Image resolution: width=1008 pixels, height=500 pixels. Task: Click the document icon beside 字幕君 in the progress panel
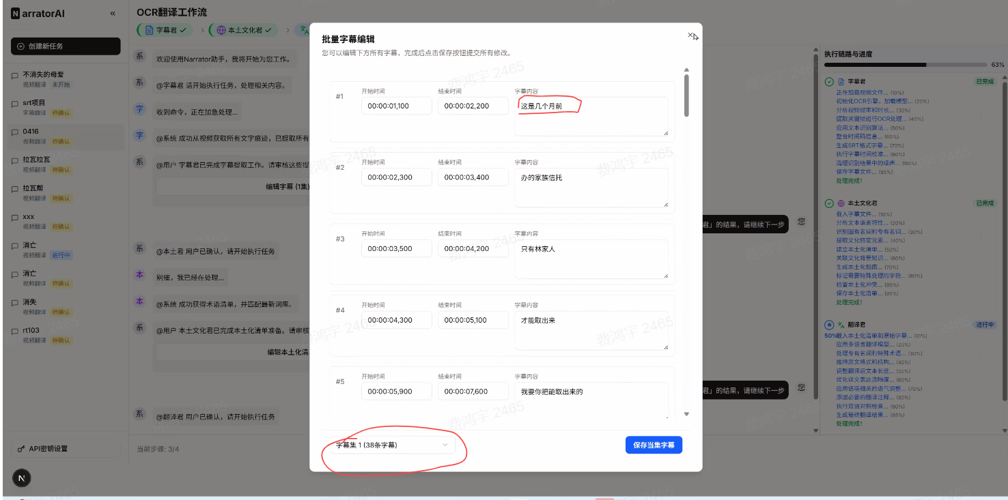[x=841, y=82]
